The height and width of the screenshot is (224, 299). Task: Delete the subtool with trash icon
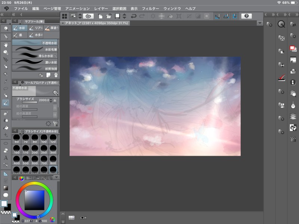click(56, 75)
